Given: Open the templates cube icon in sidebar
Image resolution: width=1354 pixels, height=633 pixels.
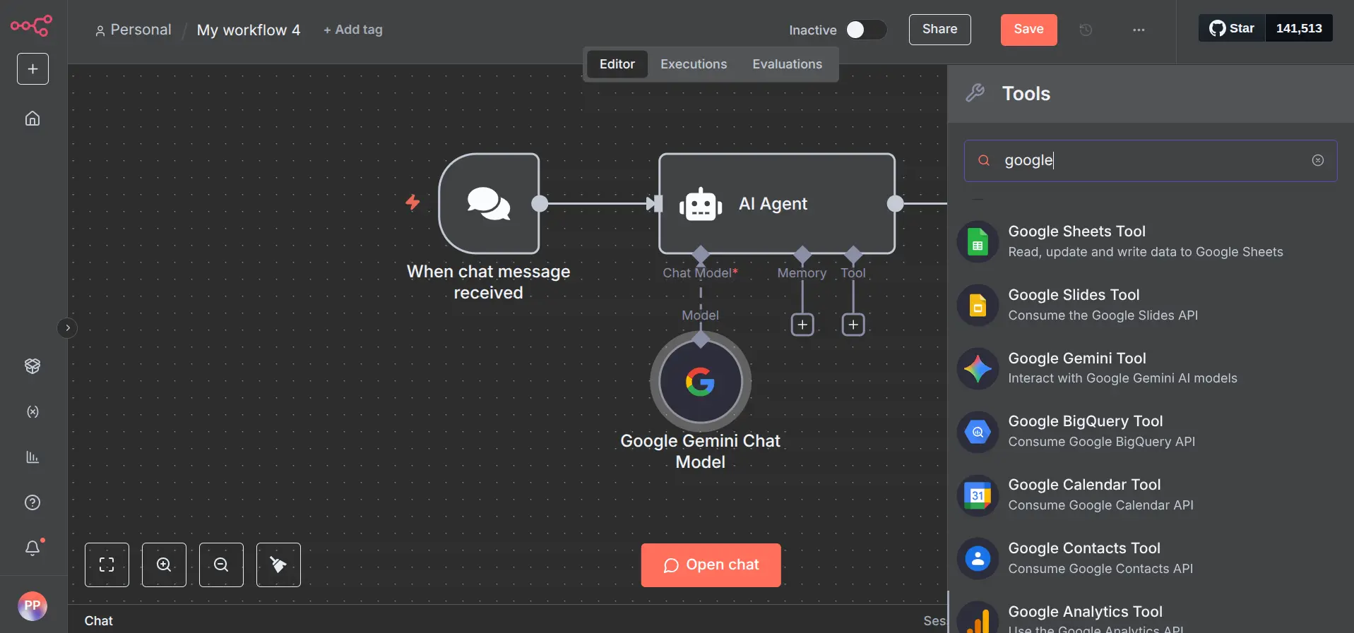Looking at the screenshot, I should click(x=32, y=366).
